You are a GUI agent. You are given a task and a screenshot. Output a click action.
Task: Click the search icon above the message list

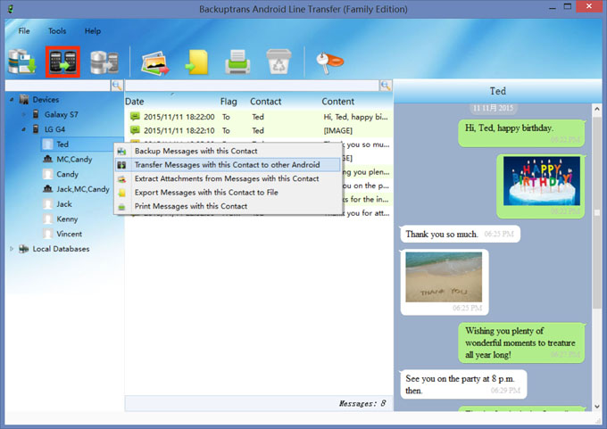[x=386, y=86]
